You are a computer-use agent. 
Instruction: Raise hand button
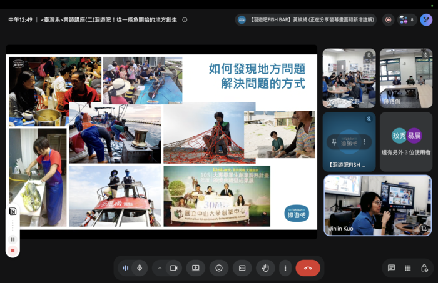pos(265,268)
